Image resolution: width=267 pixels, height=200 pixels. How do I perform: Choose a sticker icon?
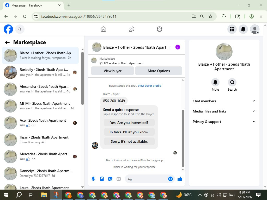tap(110, 179)
